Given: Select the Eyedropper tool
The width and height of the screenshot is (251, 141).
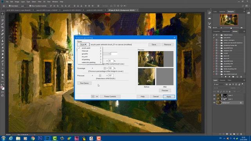Looking at the screenshot, I should pos(2,31).
